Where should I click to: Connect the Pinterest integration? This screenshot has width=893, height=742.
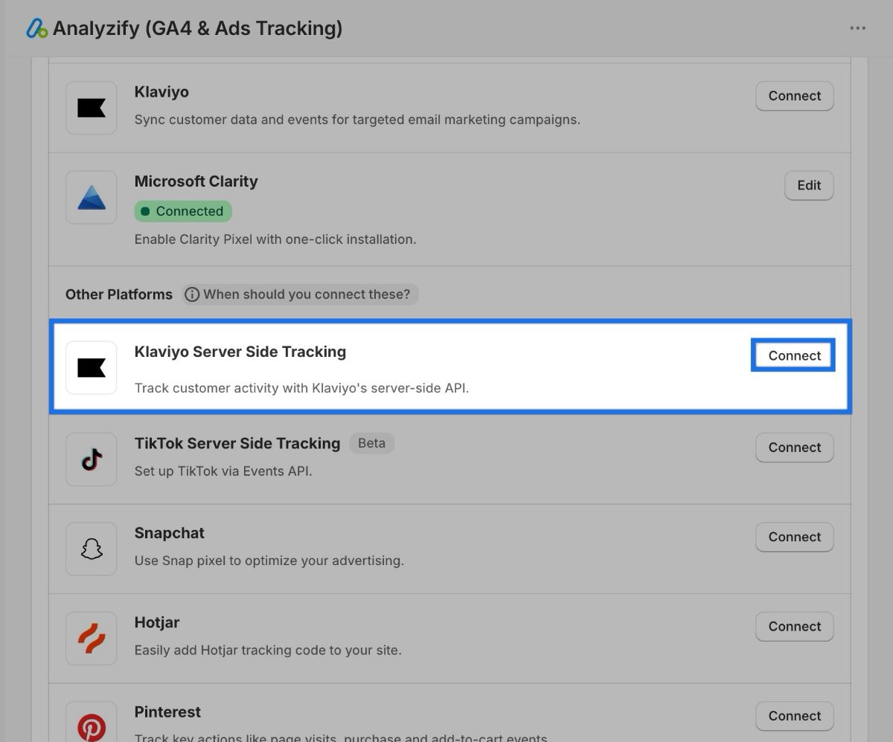(x=795, y=716)
